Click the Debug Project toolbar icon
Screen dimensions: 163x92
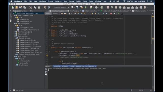[91, 7]
